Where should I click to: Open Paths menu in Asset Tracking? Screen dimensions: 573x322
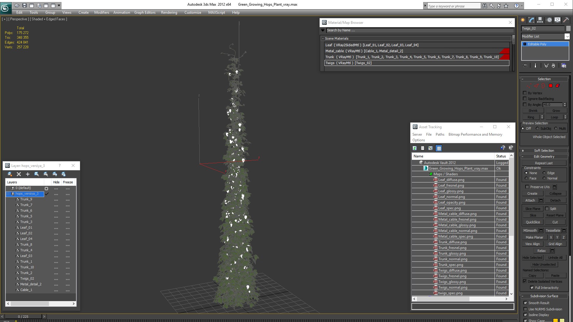(x=440, y=134)
